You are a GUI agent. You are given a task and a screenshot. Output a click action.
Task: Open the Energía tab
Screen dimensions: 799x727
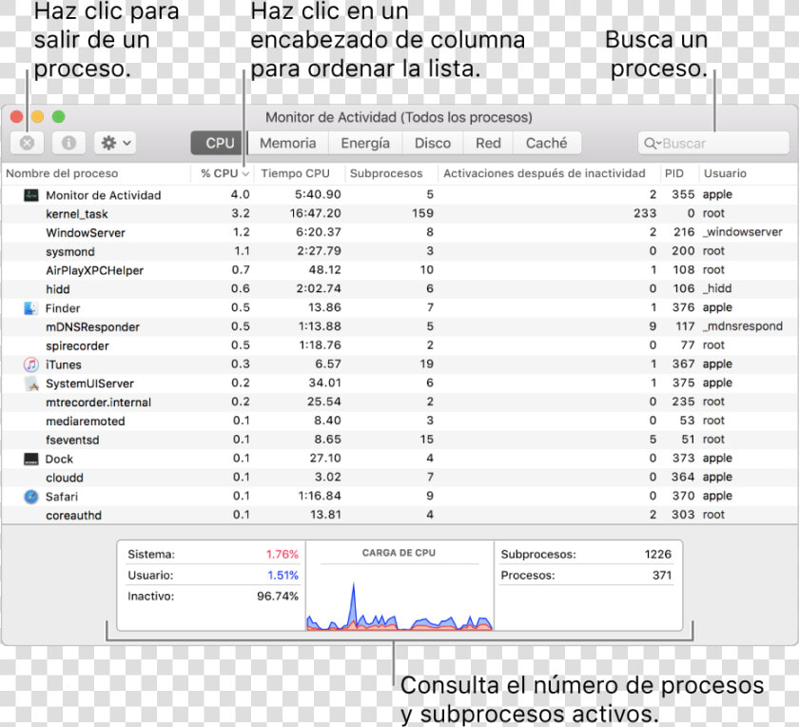coord(365,144)
